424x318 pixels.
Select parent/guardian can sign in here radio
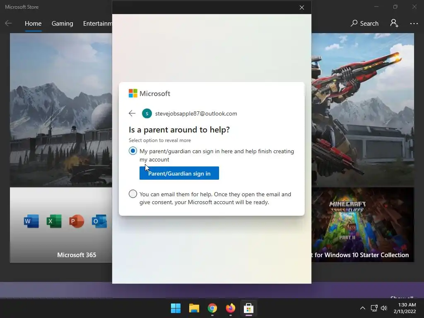(x=133, y=151)
